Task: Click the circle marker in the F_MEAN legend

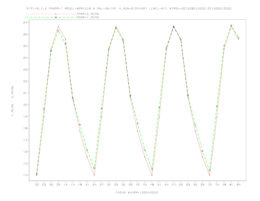Action: [56, 17]
